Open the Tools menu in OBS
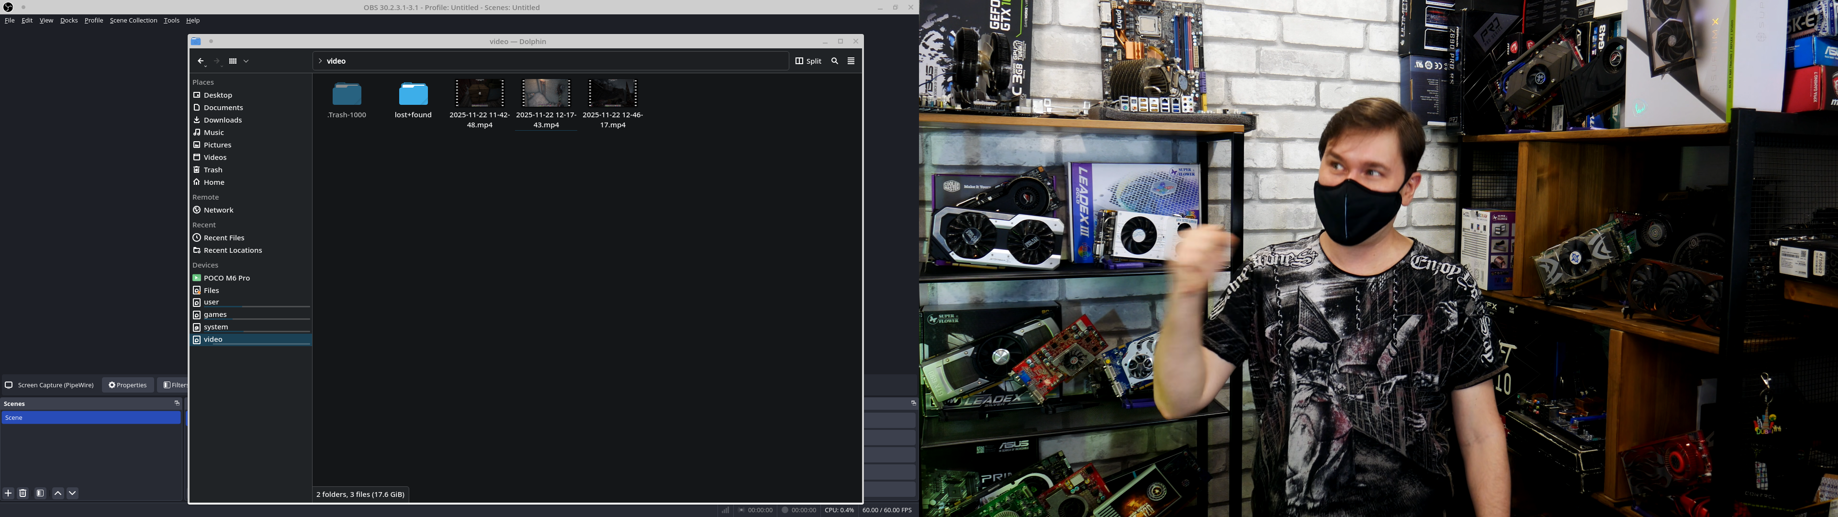This screenshot has width=1838, height=517. point(171,21)
